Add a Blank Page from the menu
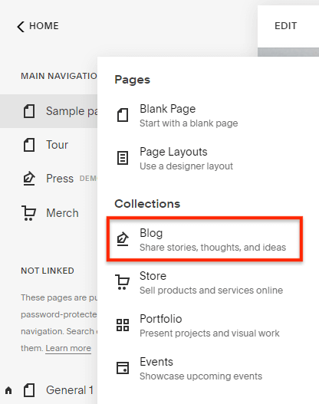Viewport: 319px width, 404px height. [205, 116]
